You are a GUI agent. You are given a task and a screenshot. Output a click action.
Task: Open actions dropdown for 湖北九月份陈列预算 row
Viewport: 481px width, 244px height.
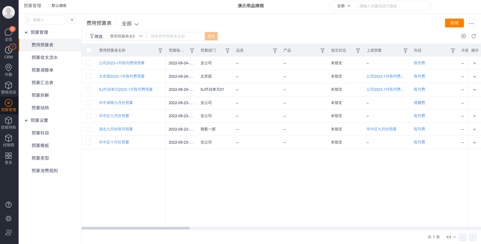[x=474, y=130]
